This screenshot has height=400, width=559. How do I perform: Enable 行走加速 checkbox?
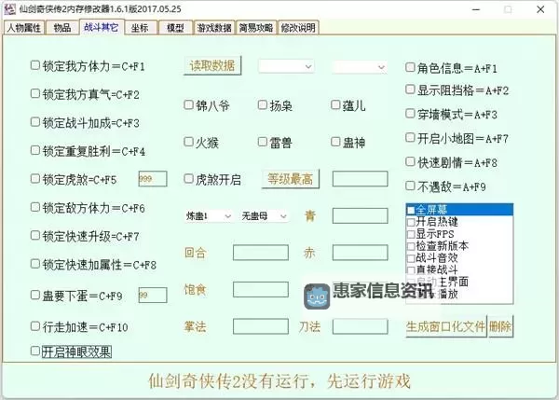pyautogui.click(x=35, y=326)
